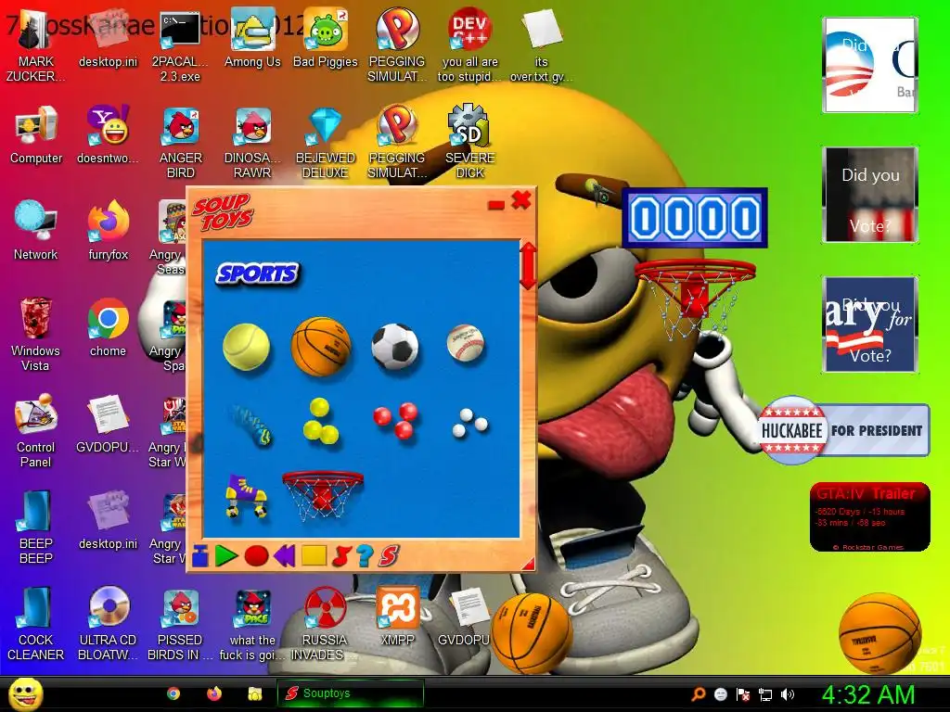Open the Network desktop icon
950x712 pixels.
[36, 231]
